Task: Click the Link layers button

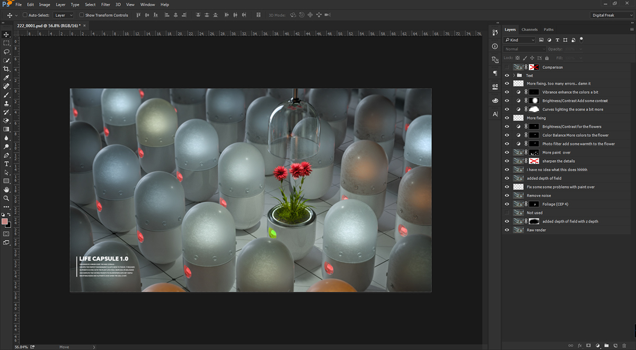Action: [571, 345]
